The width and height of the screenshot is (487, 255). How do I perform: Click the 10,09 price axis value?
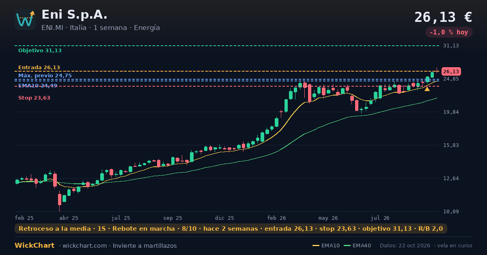450,211
